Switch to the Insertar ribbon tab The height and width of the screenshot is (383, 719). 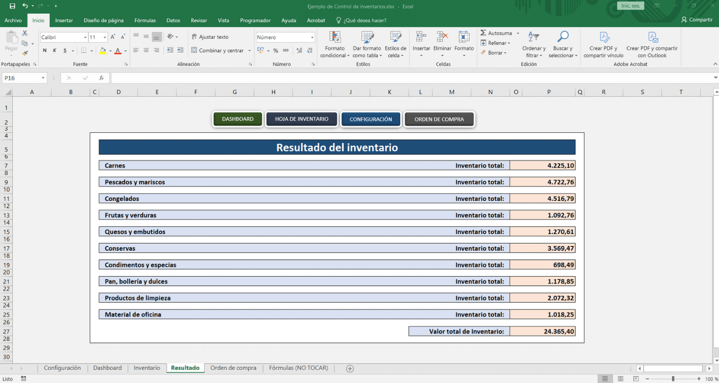click(64, 20)
